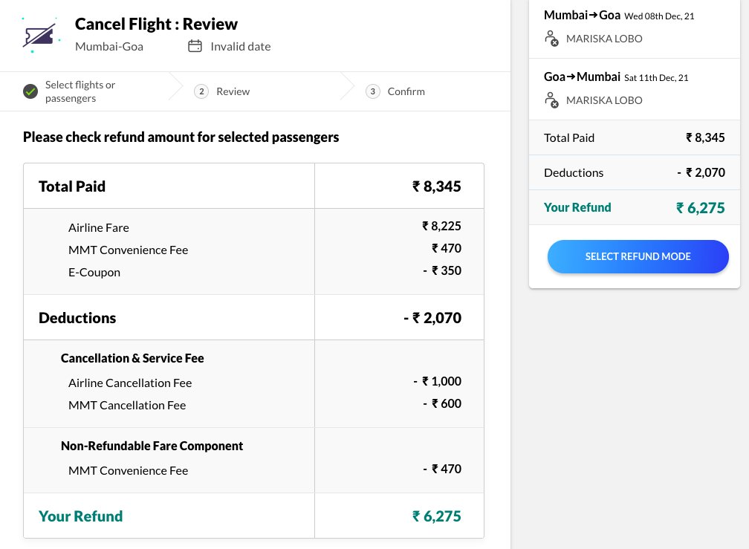
Task: Click Your Refund label in sidebar
Action: point(577,207)
